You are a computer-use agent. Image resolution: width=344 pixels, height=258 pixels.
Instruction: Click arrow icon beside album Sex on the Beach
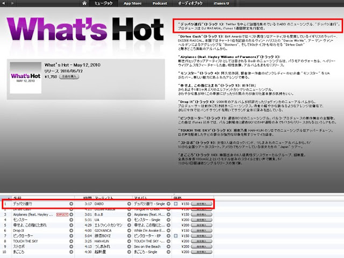point(168,247)
